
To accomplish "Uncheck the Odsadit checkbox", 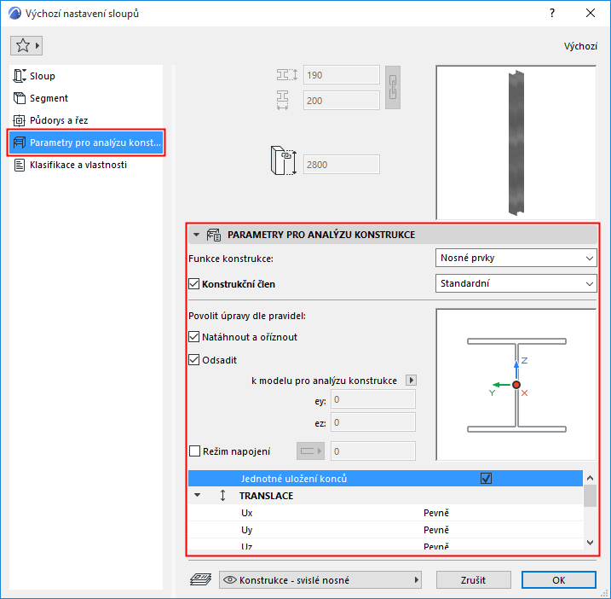I will pos(194,359).
